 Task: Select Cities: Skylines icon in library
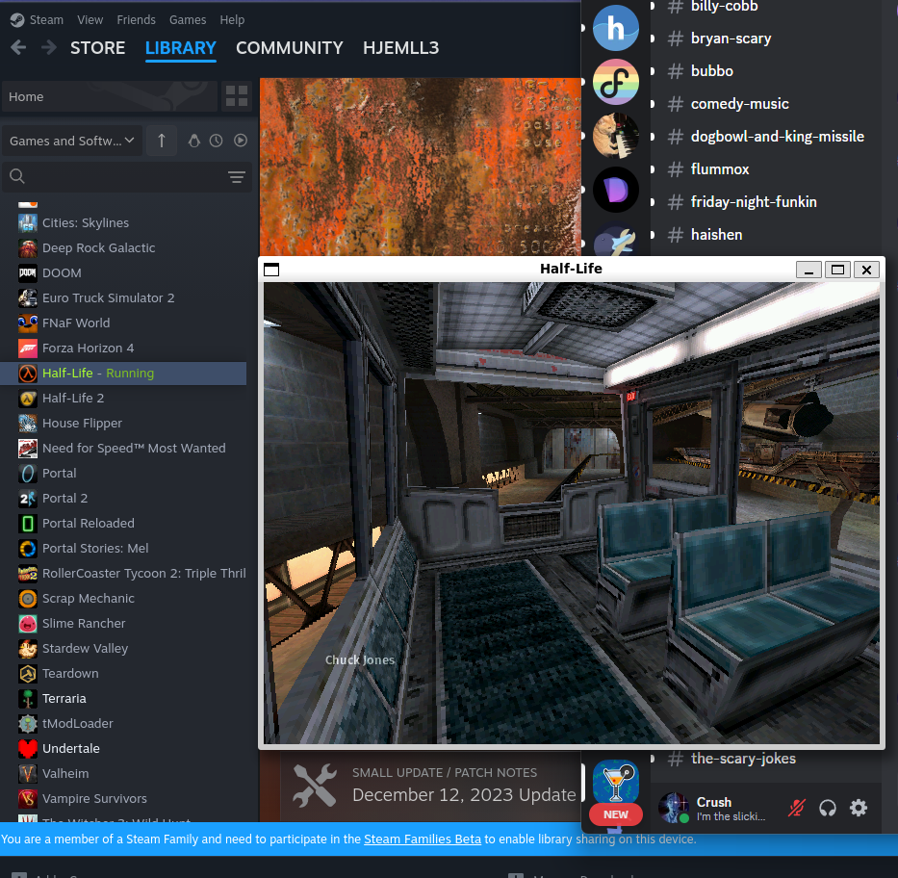[28, 222]
